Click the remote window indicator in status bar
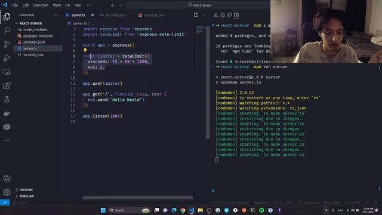382x215 pixels. (5, 202)
